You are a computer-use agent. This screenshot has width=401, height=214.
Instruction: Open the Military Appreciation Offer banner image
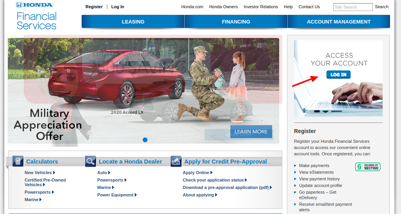point(143,91)
